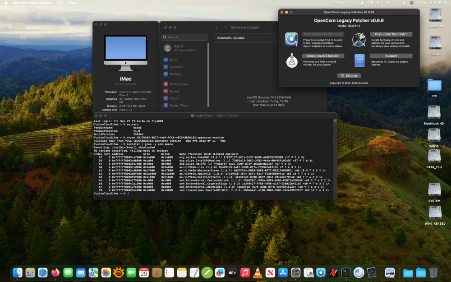Open the Window menu in menu bar

tap(72, 3)
